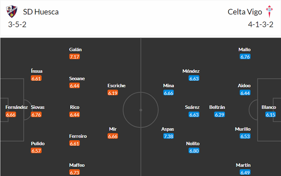Click the SD Huesca club crest
The image size is (281, 176).
[12, 12]
